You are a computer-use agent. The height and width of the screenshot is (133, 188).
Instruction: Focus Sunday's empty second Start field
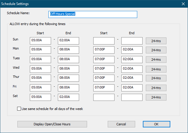click(104, 41)
